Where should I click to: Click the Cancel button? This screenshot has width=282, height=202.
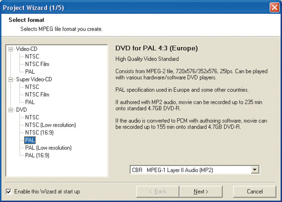(x=254, y=192)
